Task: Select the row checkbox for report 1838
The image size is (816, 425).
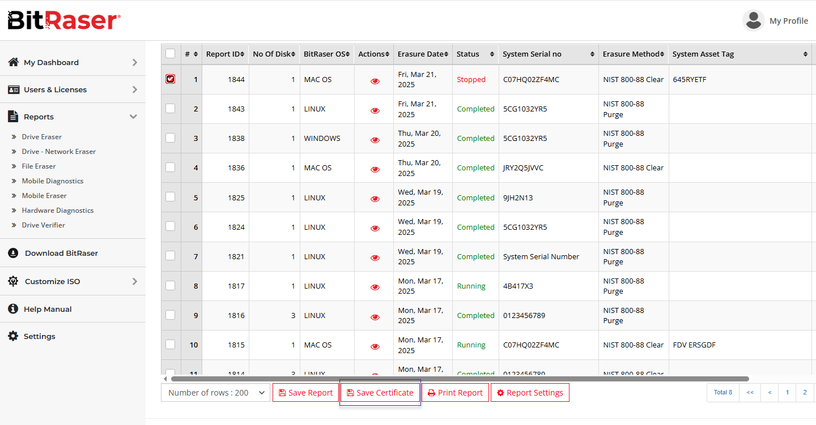Action: tap(170, 138)
